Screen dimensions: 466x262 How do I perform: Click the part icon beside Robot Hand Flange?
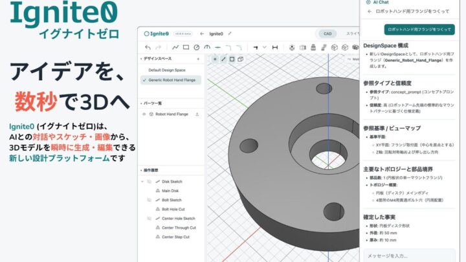[x=151, y=114]
